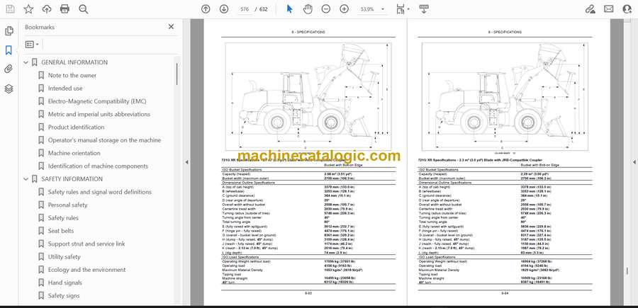
Task: Open Electro-Magnetic Compatibility (EMC) bookmark
Action: [97, 101]
